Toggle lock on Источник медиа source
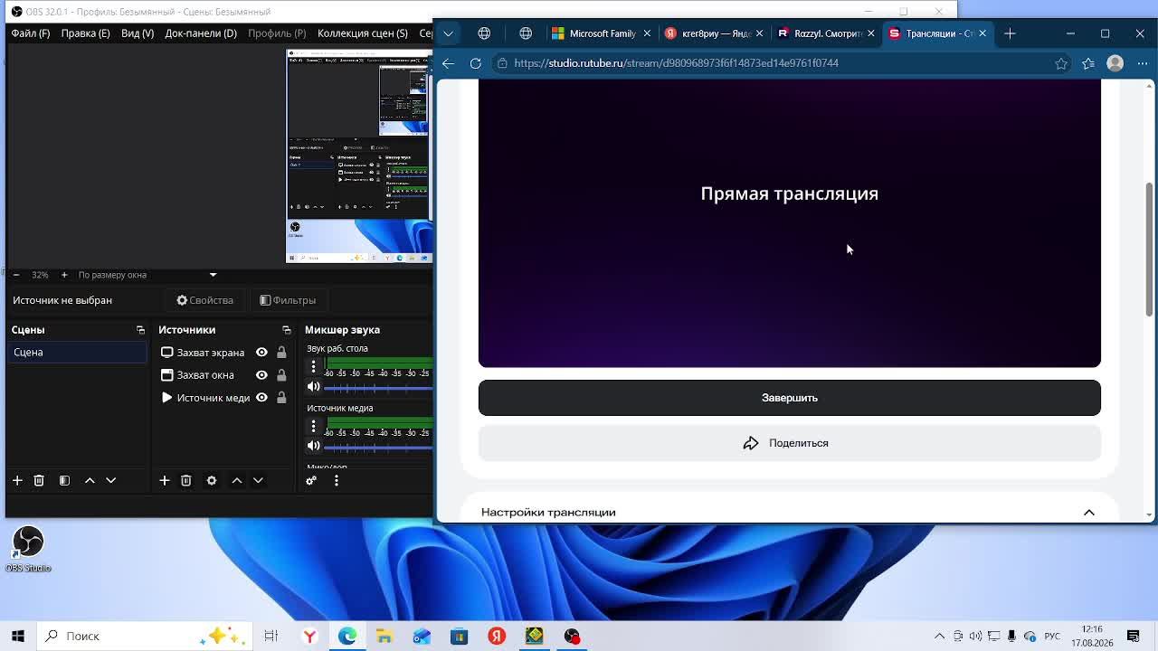Image resolution: width=1158 pixels, height=651 pixels. click(x=281, y=398)
